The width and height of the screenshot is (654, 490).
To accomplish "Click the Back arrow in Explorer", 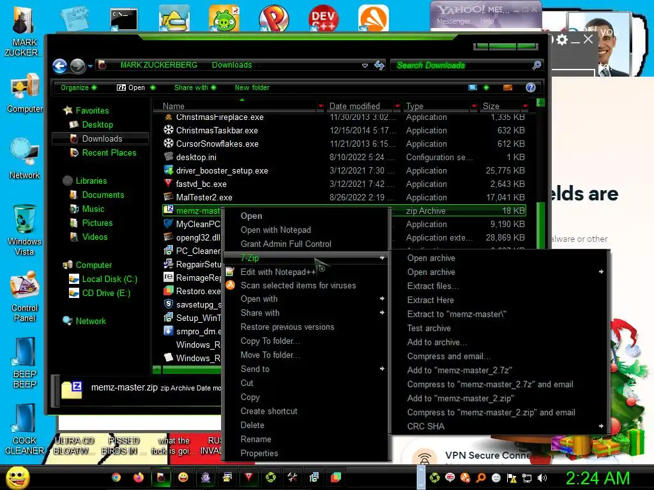I will [59, 66].
